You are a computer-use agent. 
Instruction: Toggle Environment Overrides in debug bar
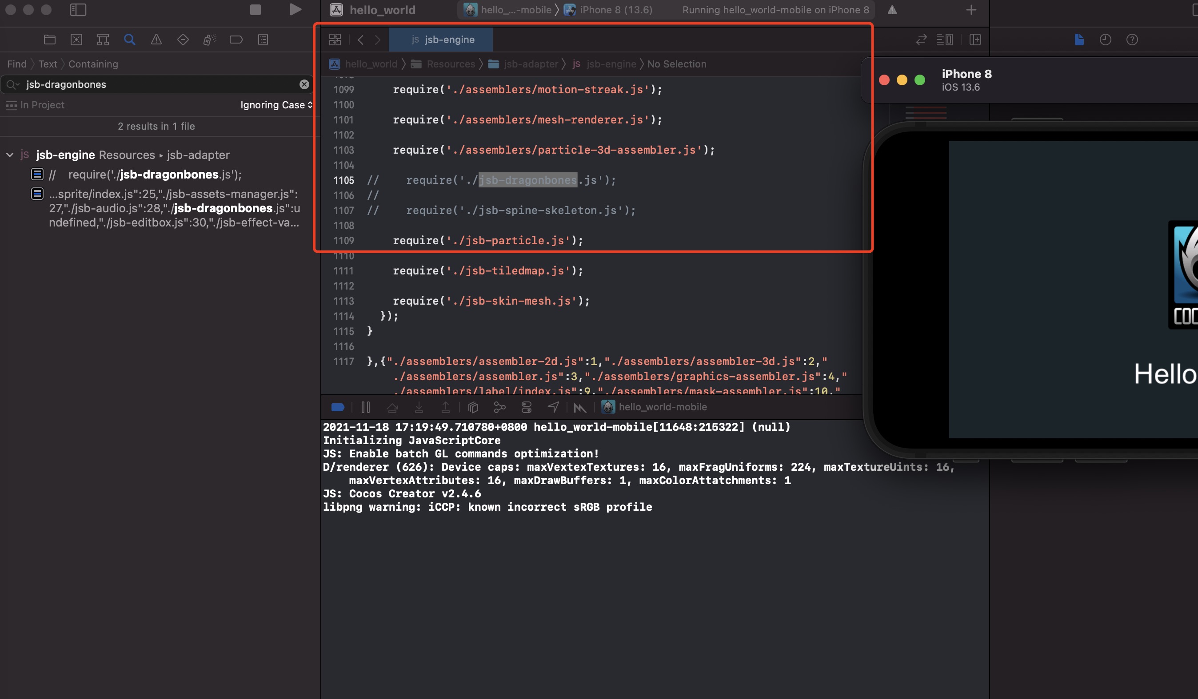point(526,407)
